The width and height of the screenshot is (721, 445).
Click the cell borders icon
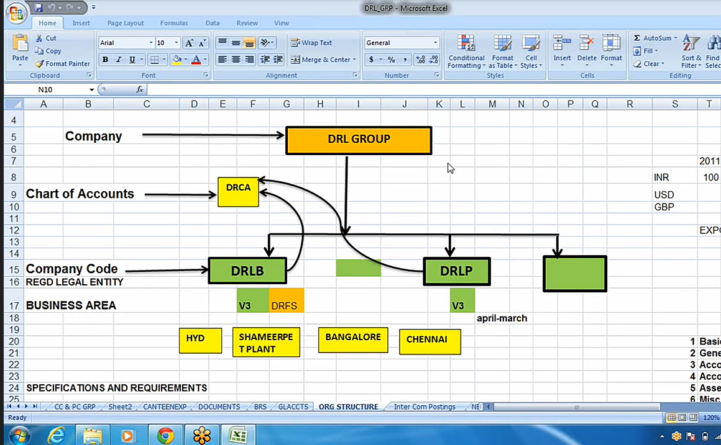155,59
